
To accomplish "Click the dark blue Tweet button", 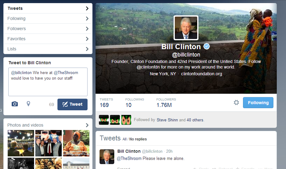I will tap(72, 104).
